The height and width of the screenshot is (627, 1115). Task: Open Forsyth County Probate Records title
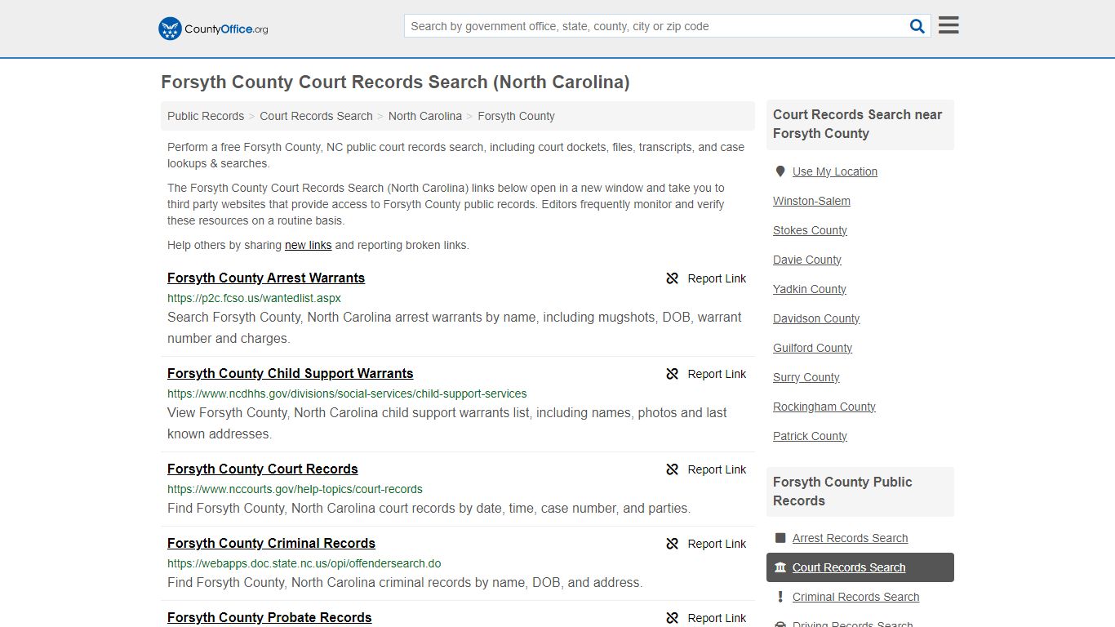point(269,617)
